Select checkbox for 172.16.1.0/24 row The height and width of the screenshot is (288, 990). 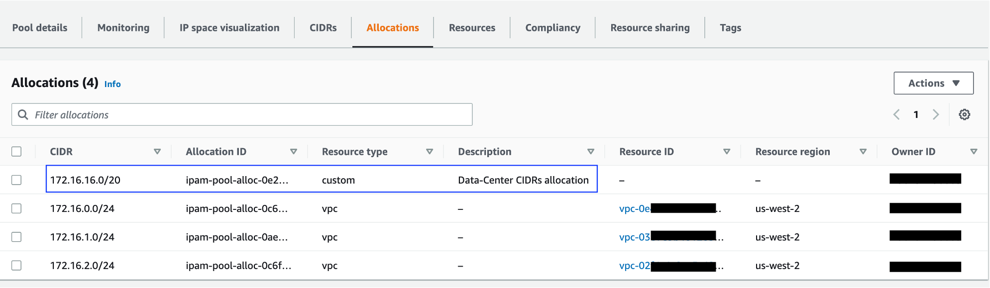coord(16,237)
